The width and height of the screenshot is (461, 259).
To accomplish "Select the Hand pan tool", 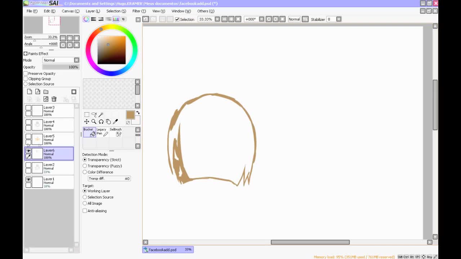I will [x=108, y=122].
